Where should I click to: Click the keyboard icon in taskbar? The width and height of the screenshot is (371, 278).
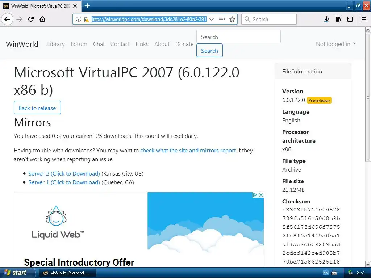(x=334, y=273)
